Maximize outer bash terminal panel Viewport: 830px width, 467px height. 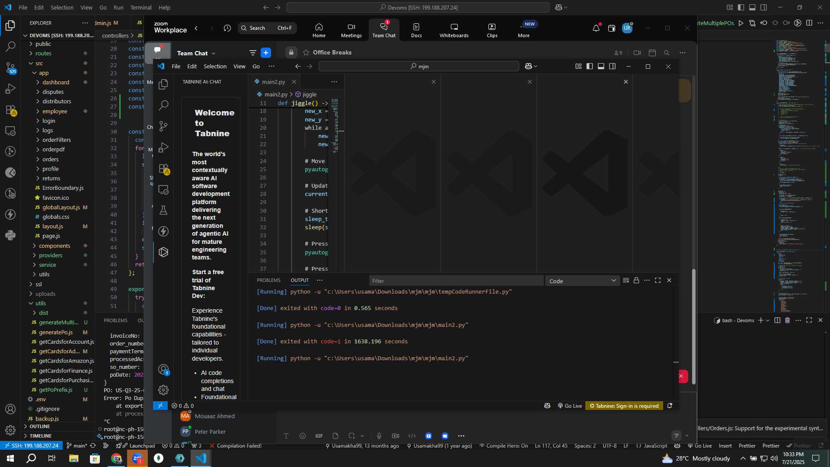click(809, 320)
